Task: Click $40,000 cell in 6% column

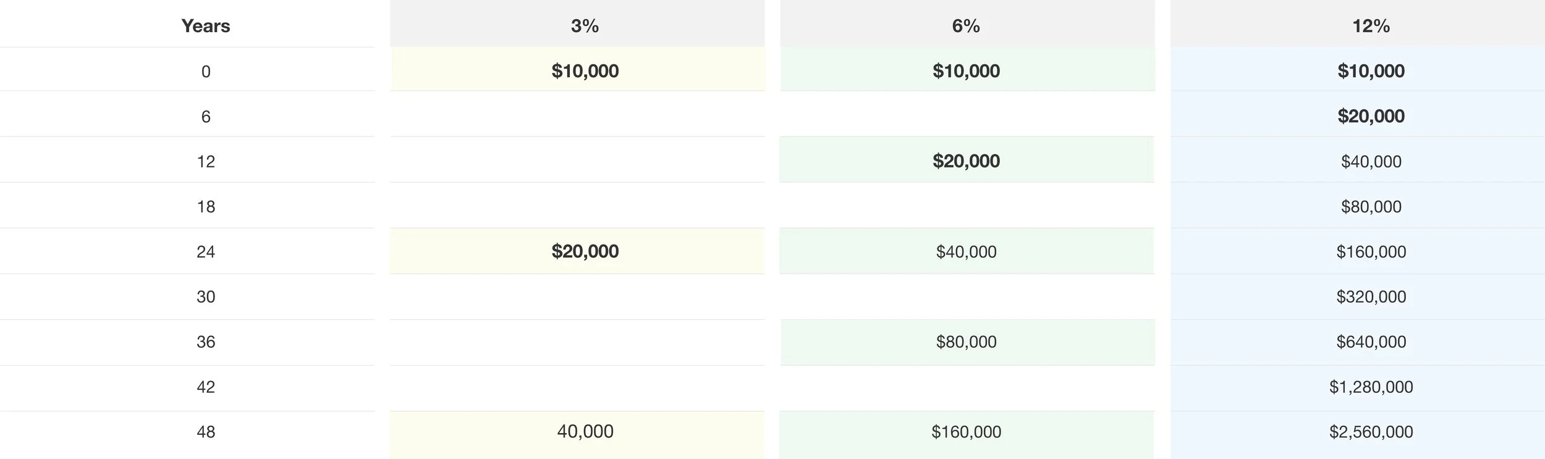Action: (x=967, y=252)
